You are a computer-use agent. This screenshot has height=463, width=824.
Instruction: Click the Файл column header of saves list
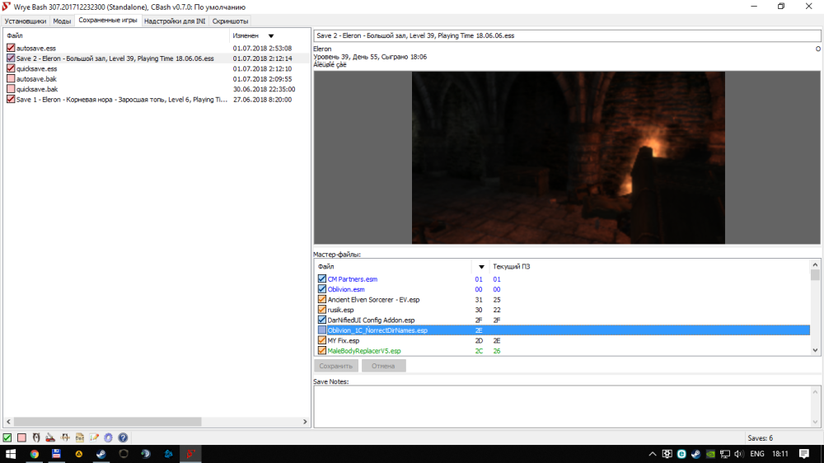(116, 35)
